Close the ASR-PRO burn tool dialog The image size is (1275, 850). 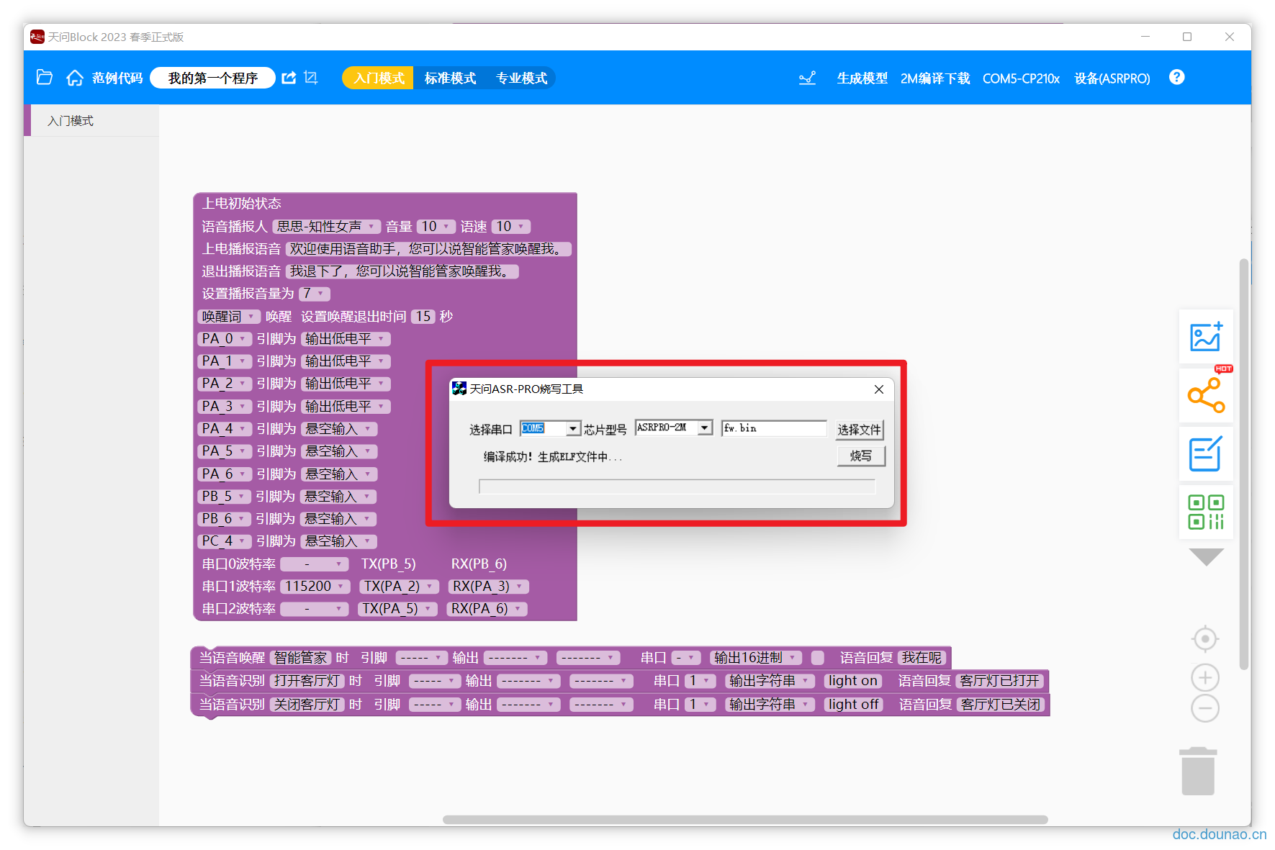(878, 389)
